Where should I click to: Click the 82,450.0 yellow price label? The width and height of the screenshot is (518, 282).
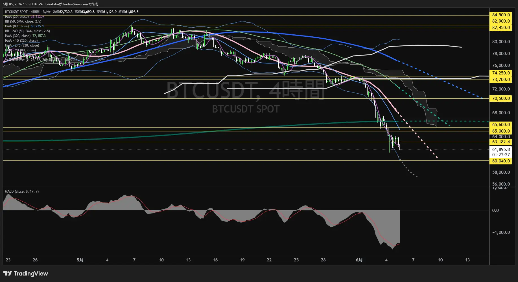pyautogui.click(x=501, y=28)
